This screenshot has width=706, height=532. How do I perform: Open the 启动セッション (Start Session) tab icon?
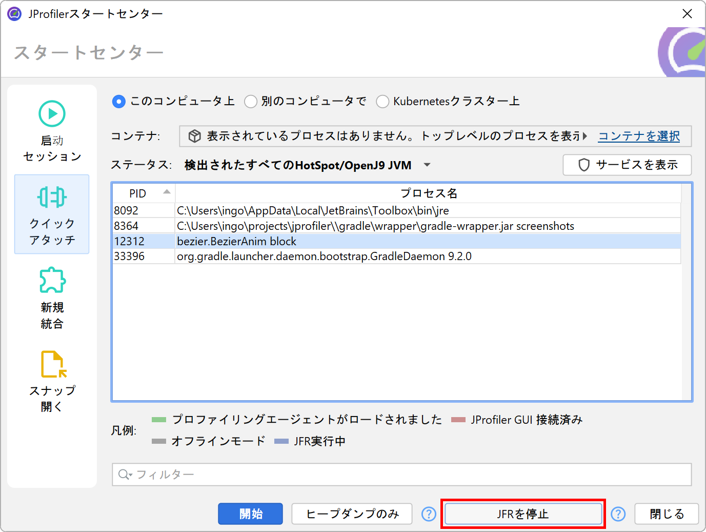point(52,114)
